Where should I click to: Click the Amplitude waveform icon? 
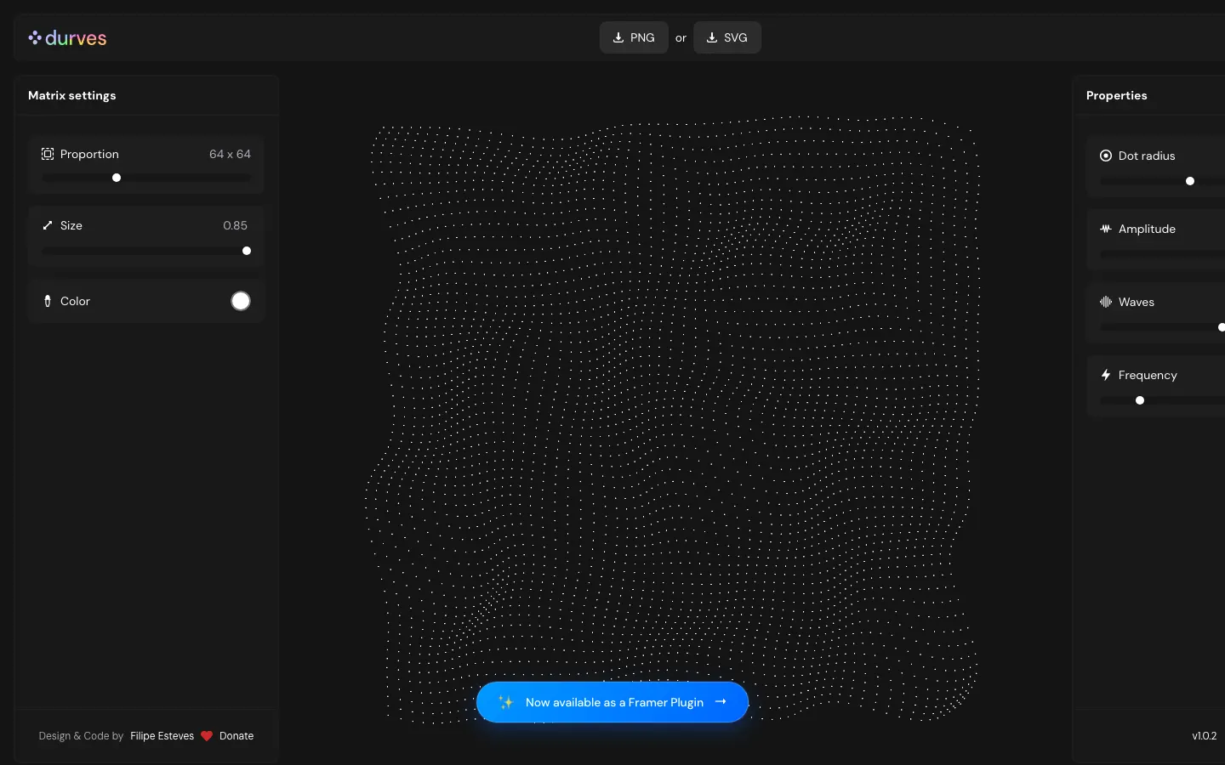click(1106, 229)
